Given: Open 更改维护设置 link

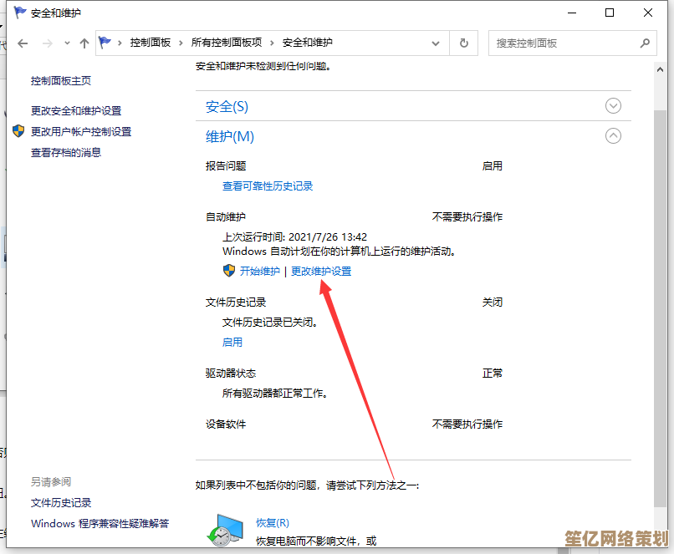Looking at the screenshot, I should point(321,271).
